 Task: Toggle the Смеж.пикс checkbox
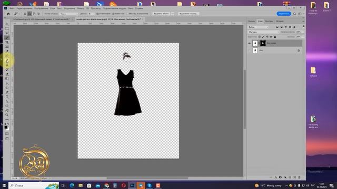pos(113,14)
